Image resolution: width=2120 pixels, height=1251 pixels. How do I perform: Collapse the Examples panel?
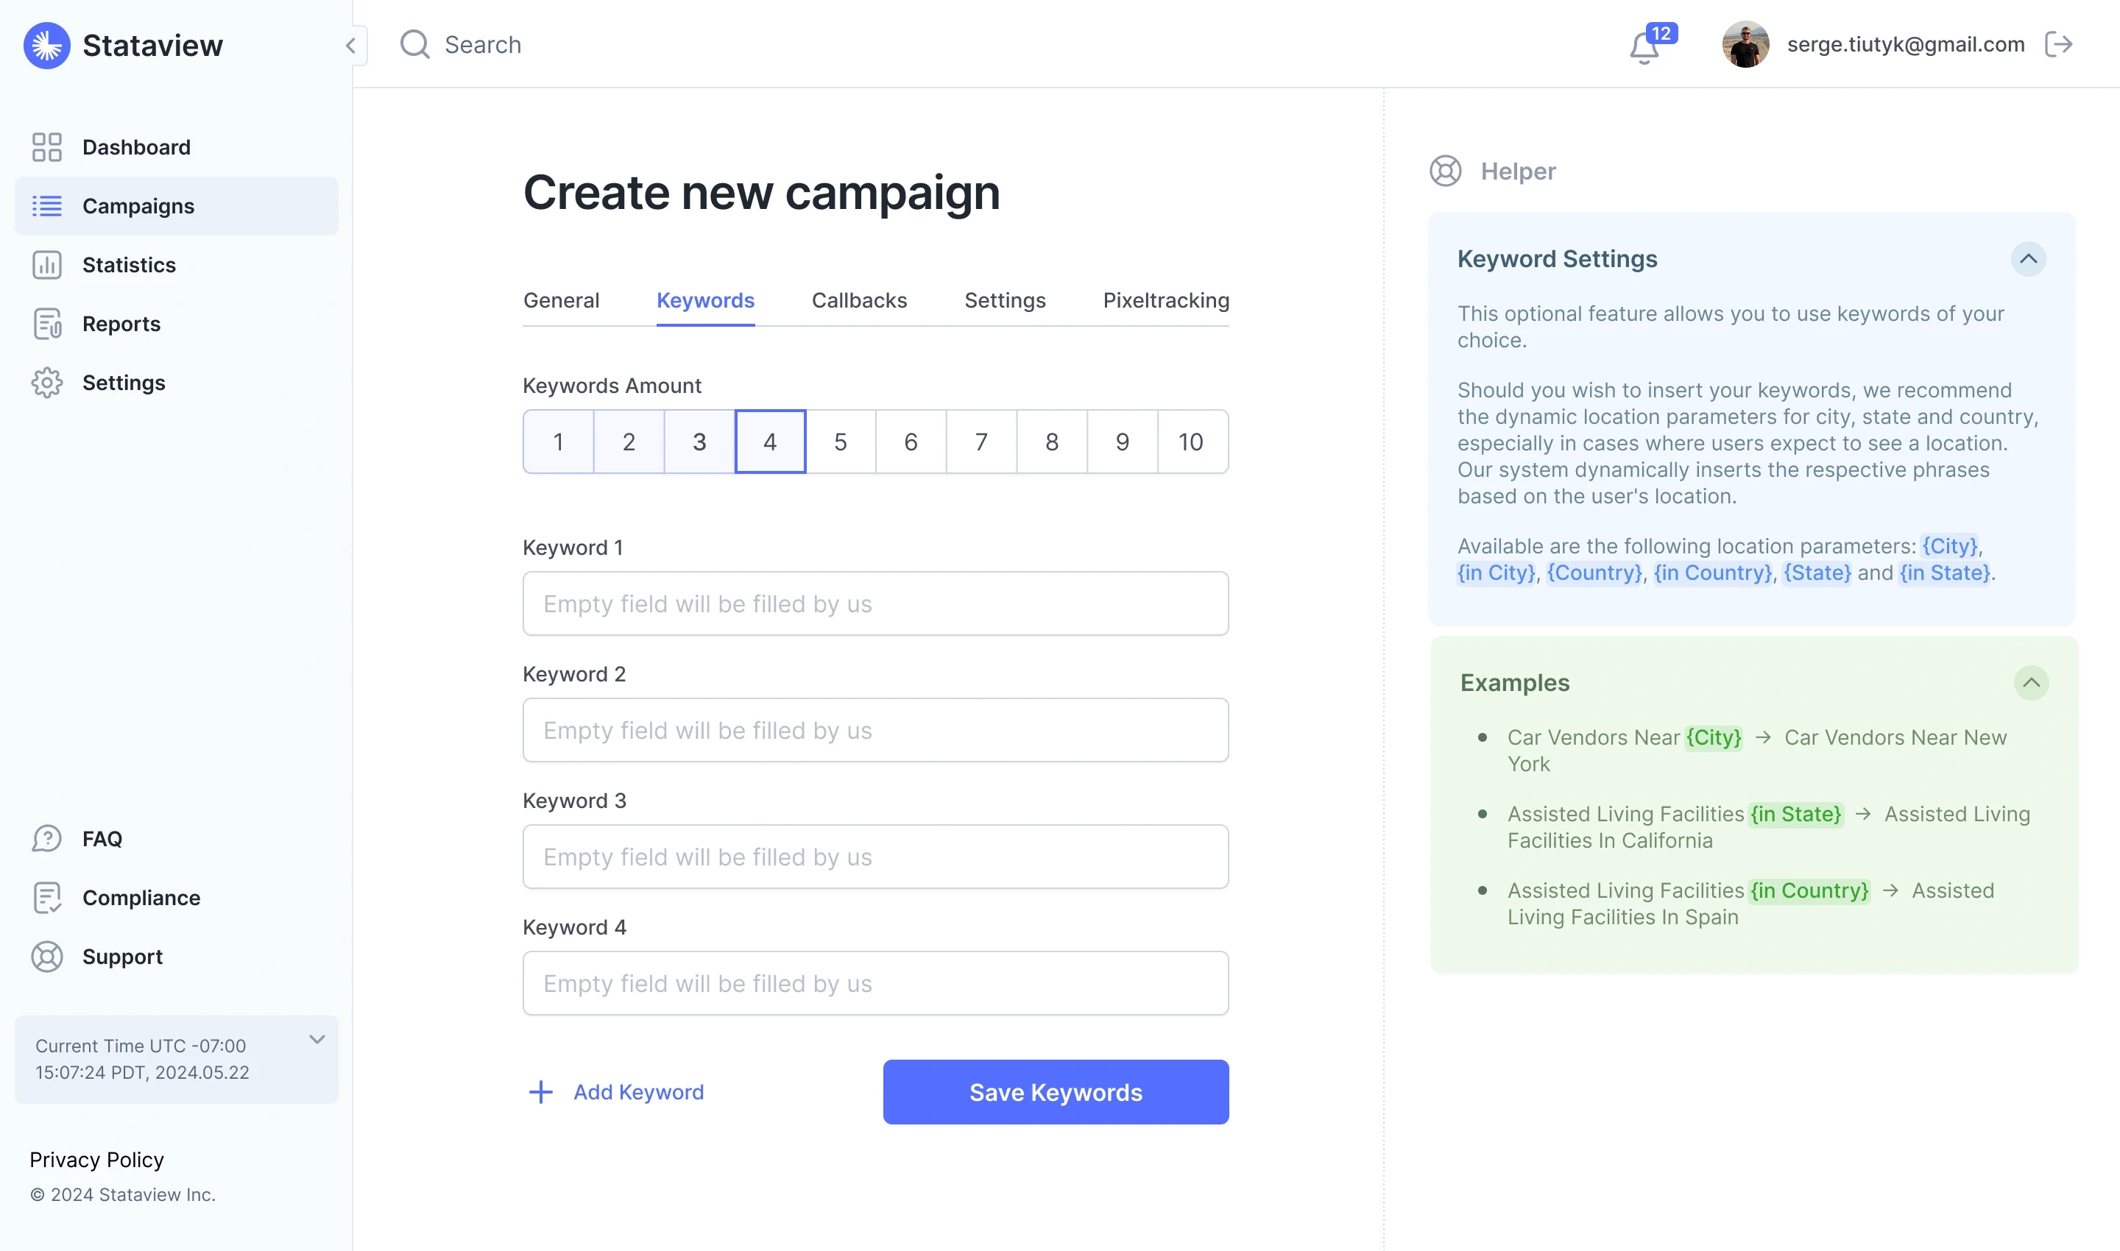tap(2031, 683)
